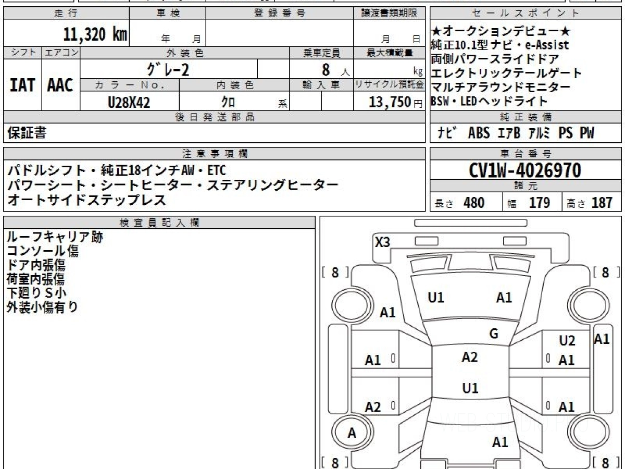Select the 注意事項欄 header
625x469 pixels.
tap(215, 154)
